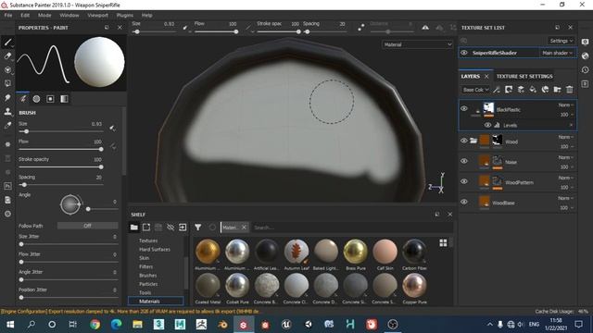Click the Size slider handle in Properties panel

26,131
